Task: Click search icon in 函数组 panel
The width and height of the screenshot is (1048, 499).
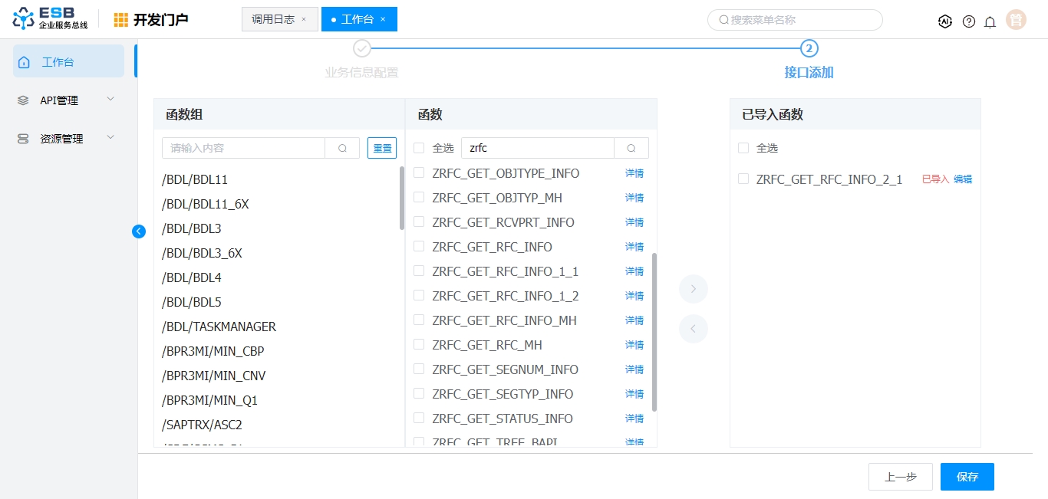Action: (x=342, y=148)
